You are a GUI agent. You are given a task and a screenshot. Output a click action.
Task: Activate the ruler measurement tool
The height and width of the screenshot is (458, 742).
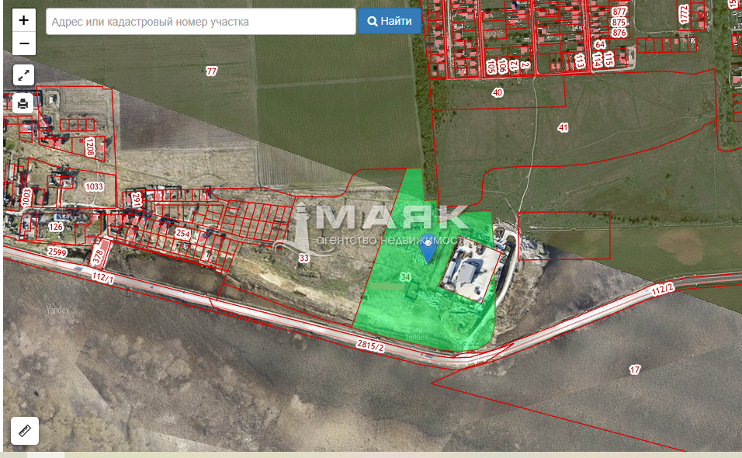(24, 431)
